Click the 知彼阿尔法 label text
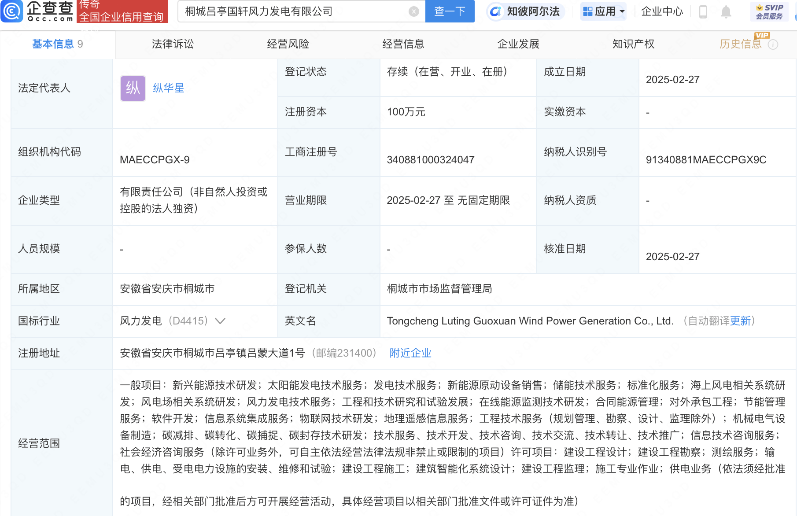Screen dimensions: 797x516 point(533,11)
